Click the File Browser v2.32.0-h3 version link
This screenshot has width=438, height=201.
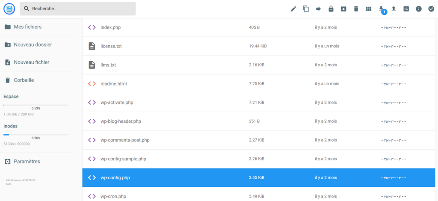click(20, 180)
